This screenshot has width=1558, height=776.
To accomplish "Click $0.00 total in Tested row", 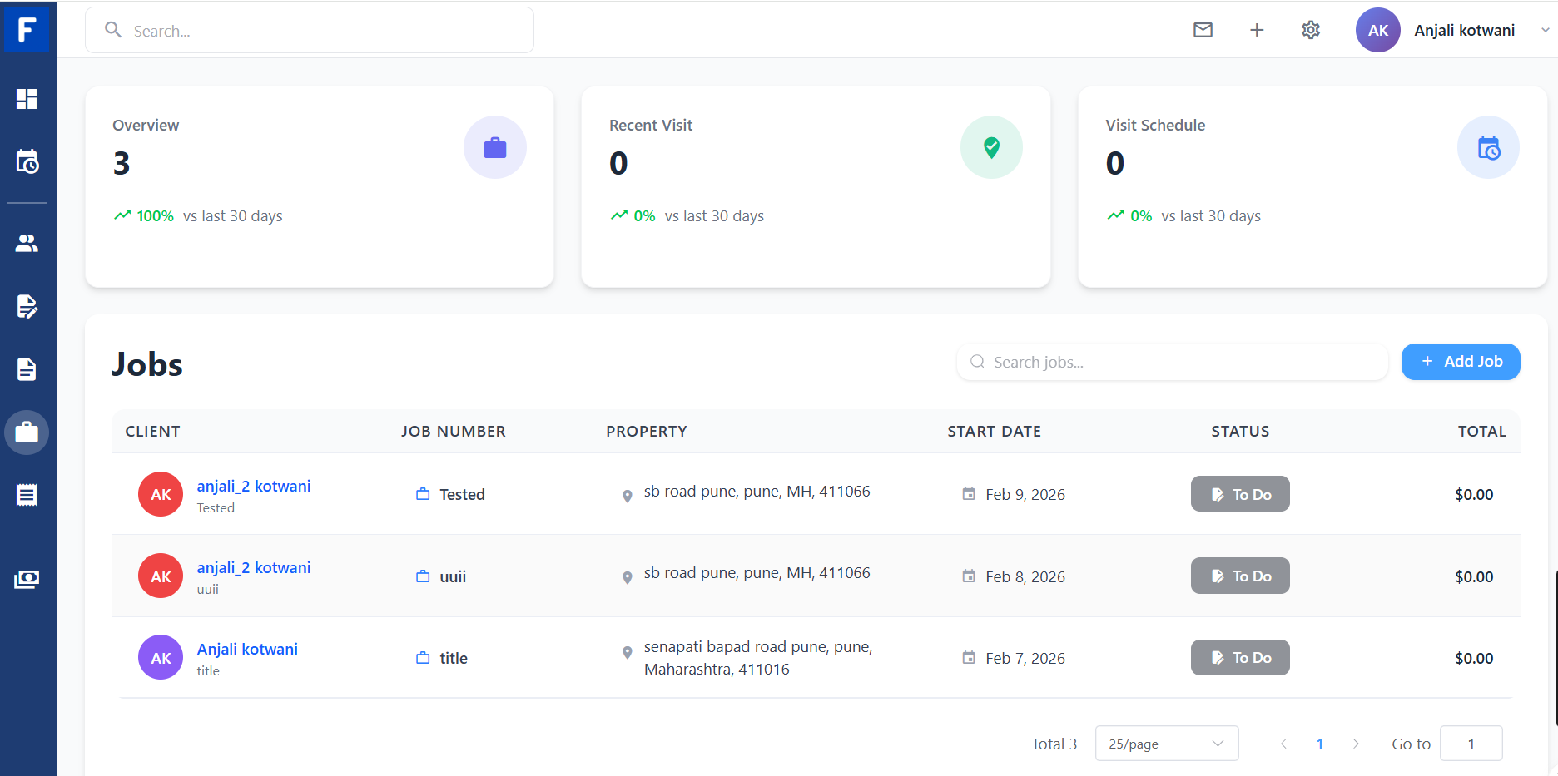I will pyautogui.click(x=1474, y=494).
